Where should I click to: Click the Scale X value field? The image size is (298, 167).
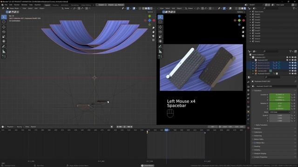(280, 116)
